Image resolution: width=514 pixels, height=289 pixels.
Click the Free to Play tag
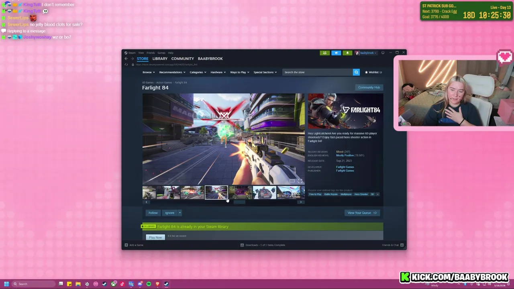(x=315, y=194)
